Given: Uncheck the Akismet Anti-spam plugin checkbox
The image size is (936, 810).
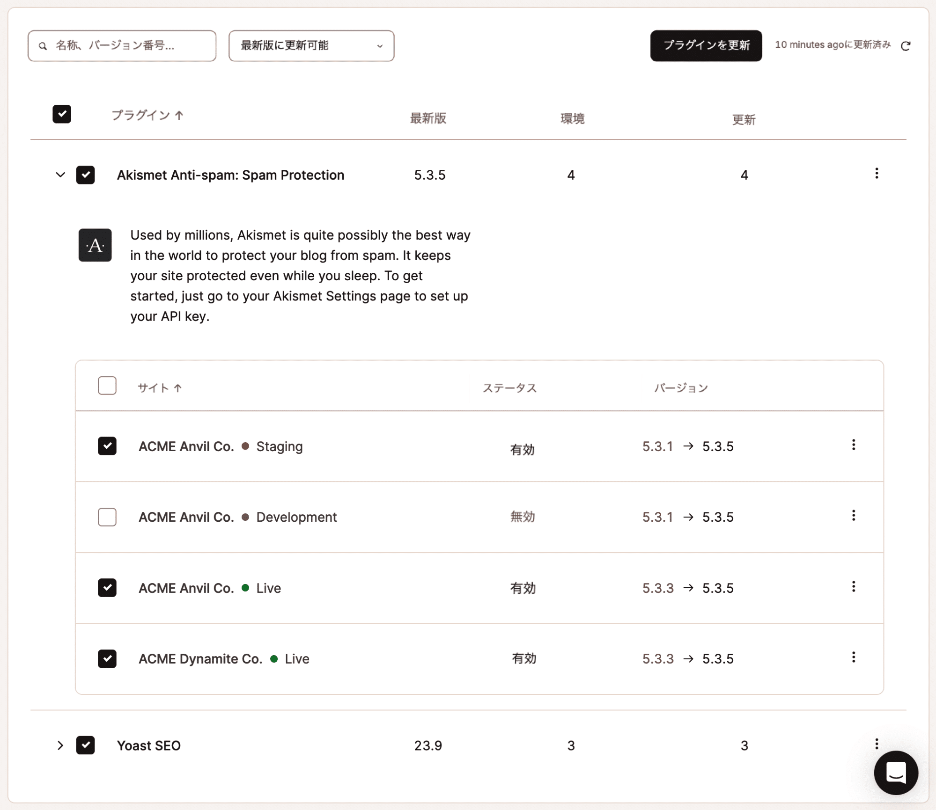Looking at the screenshot, I should [x=86, y=175].
